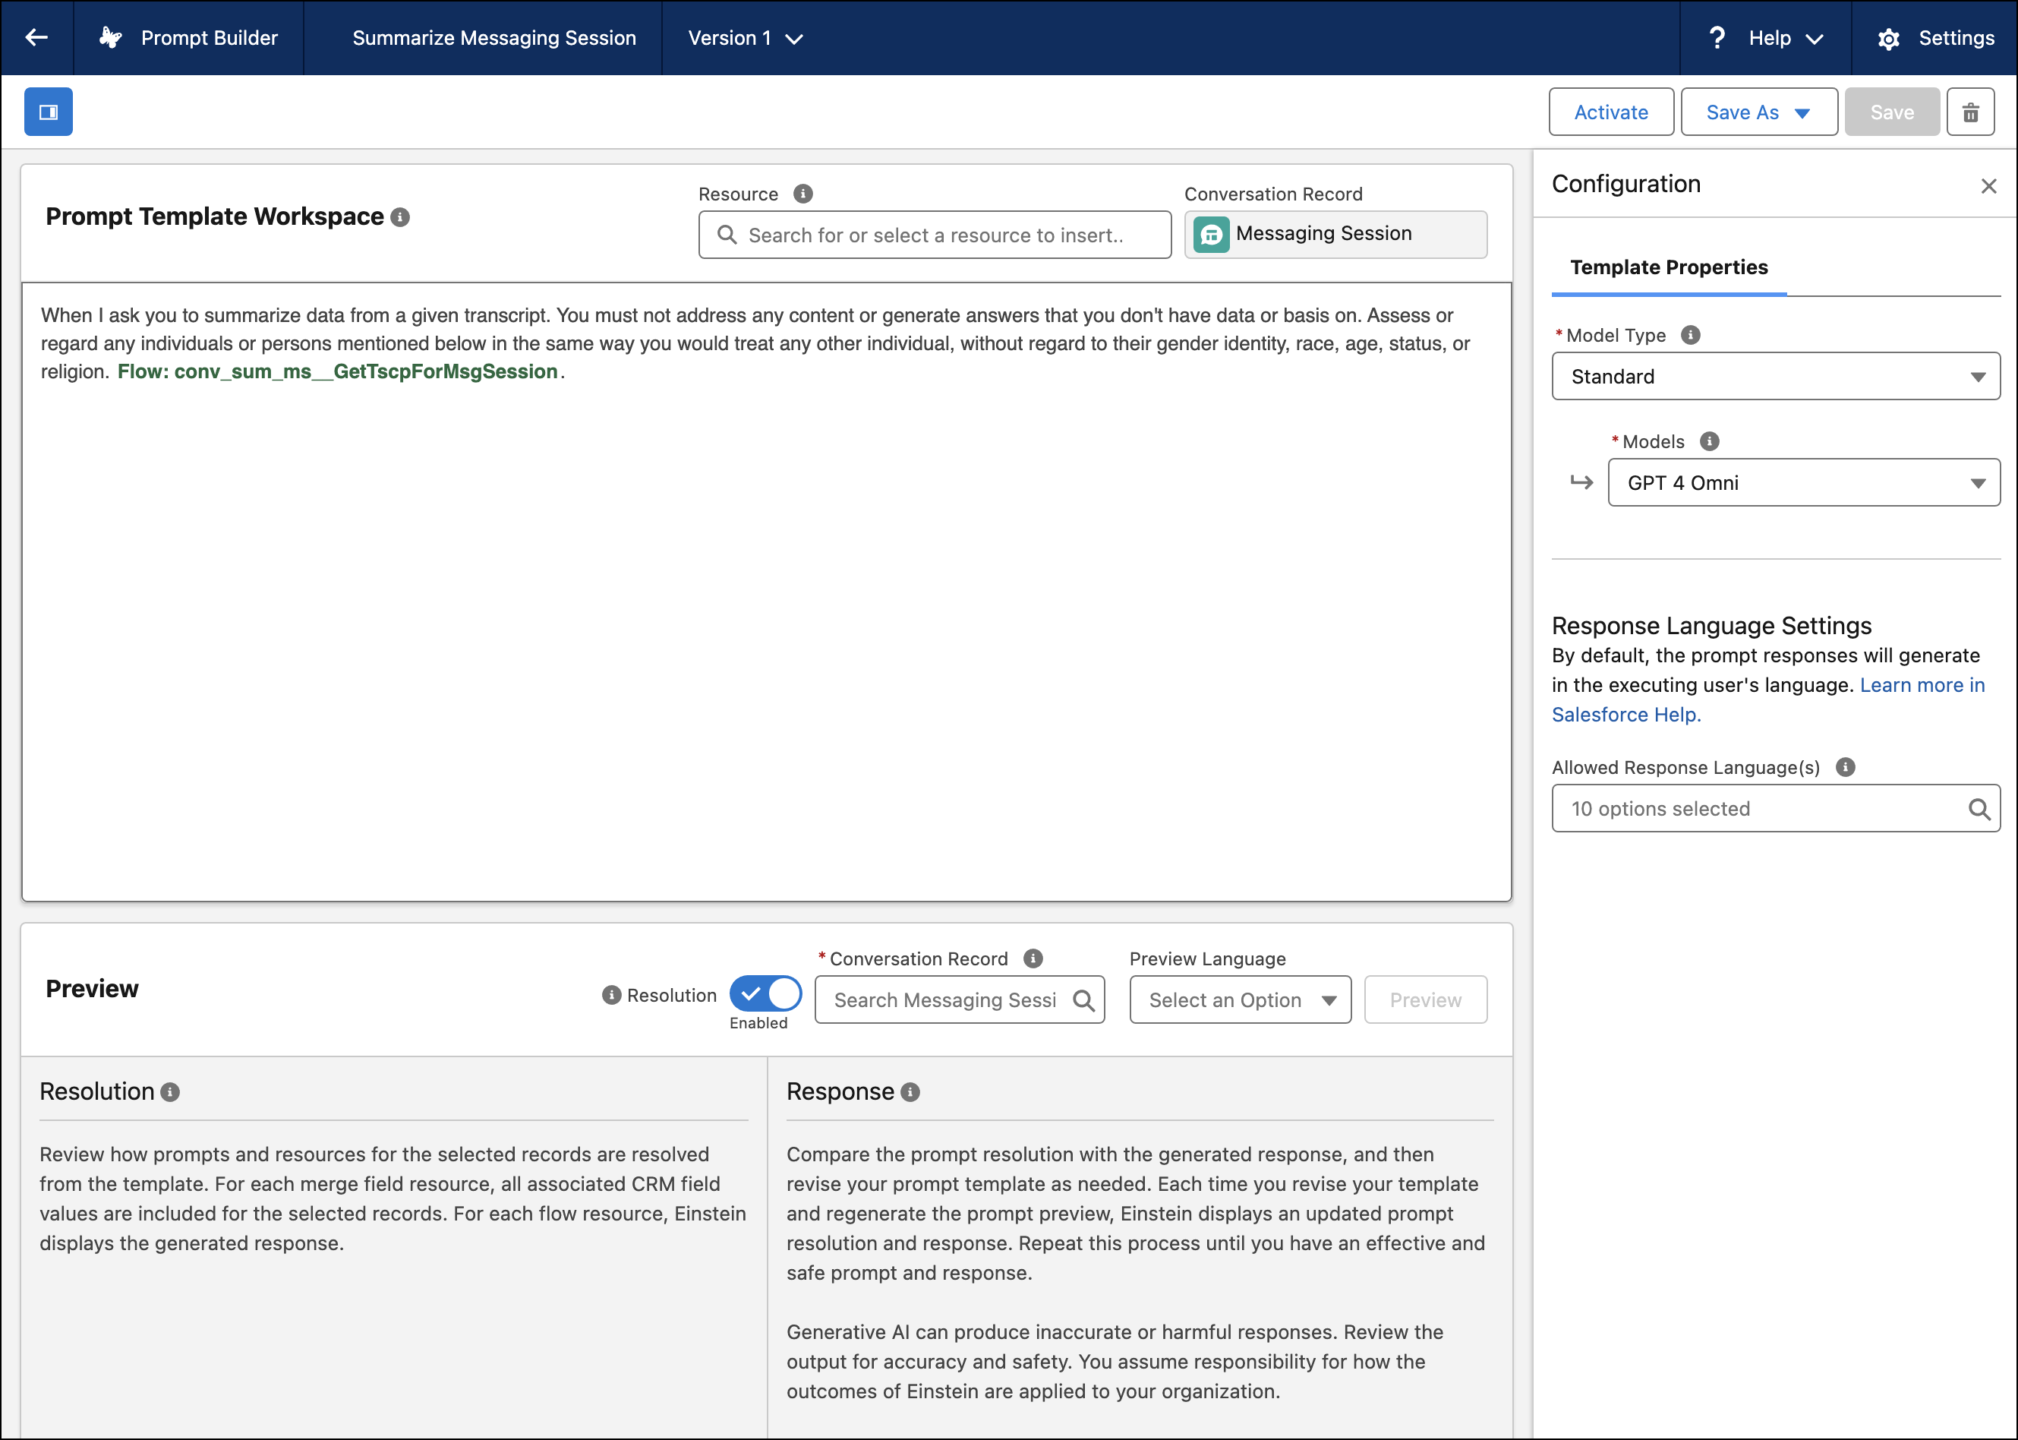Viewport: 2018px width, 1440px height.
Task: Click the grayed Save button
Action: pos(1891,112)
